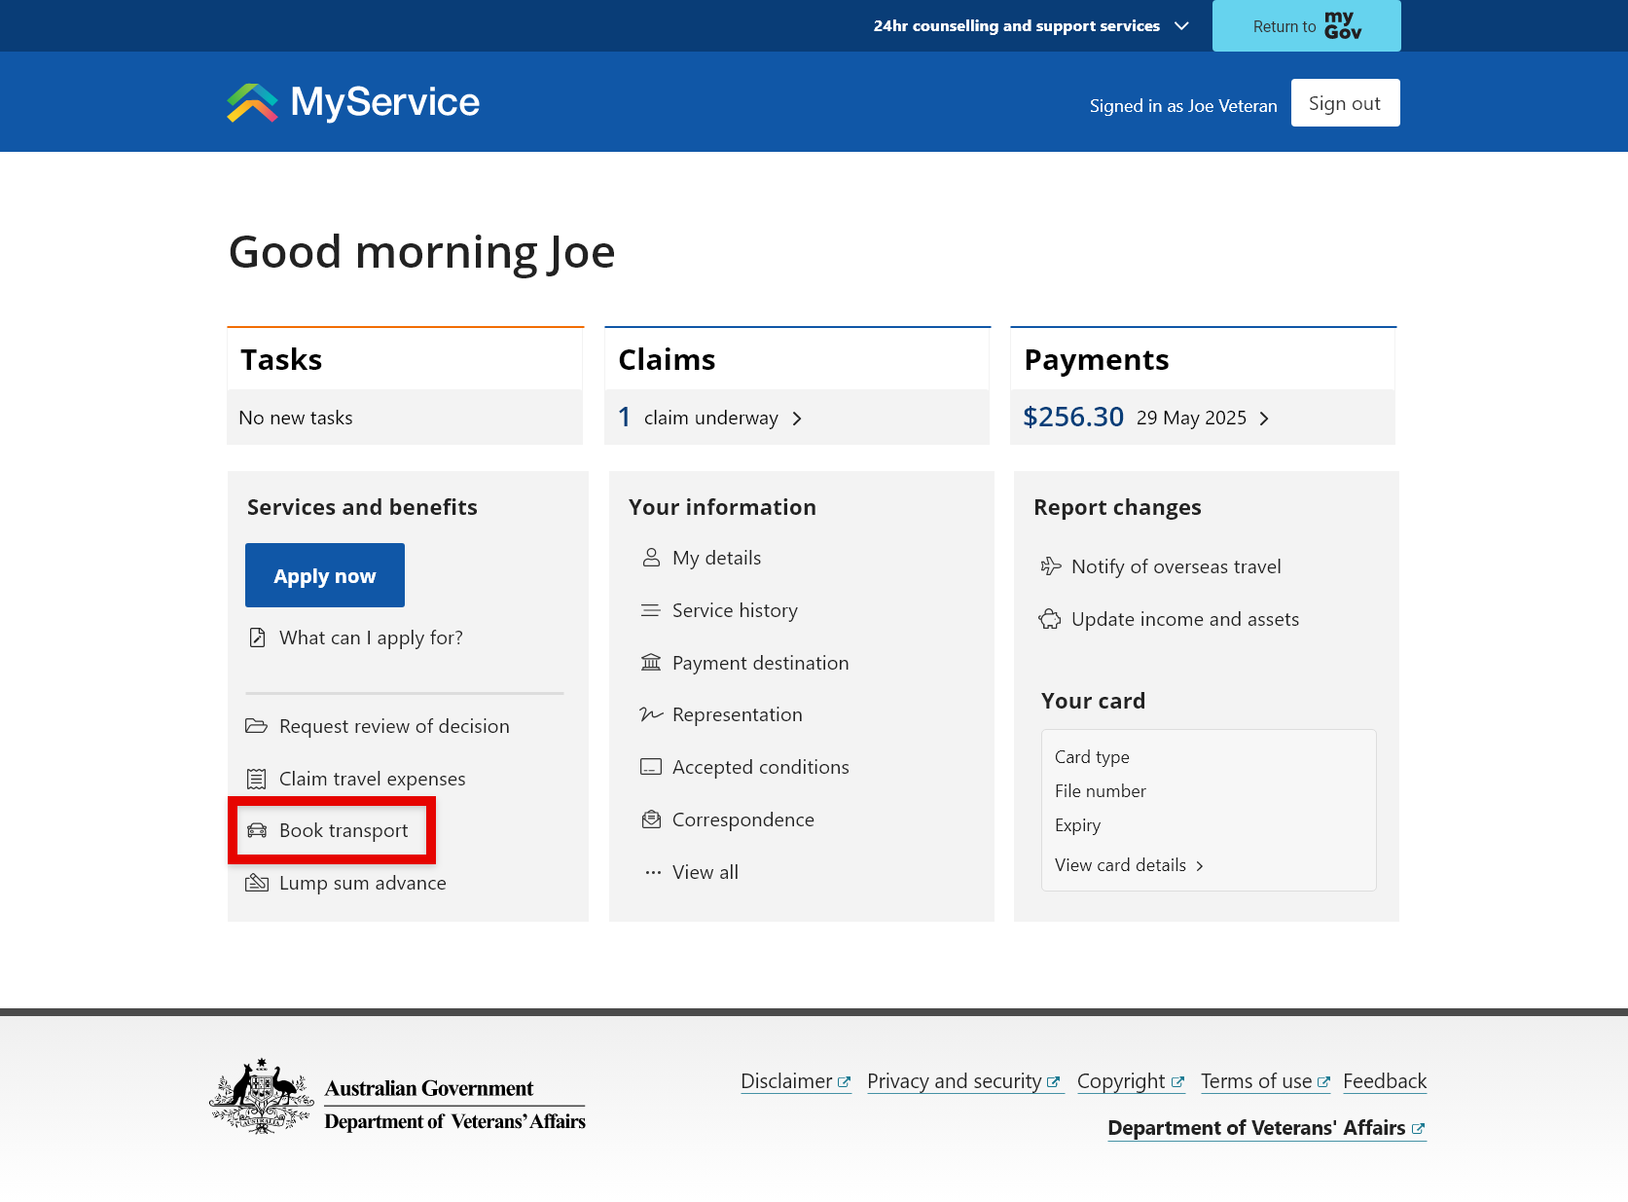Click the piggy bank icon for income update
The image size is (1628, 1202).
click(1050, 619)
